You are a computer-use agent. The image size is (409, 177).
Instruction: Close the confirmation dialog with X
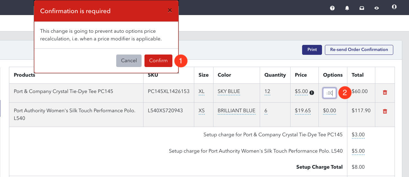(170, 10)
